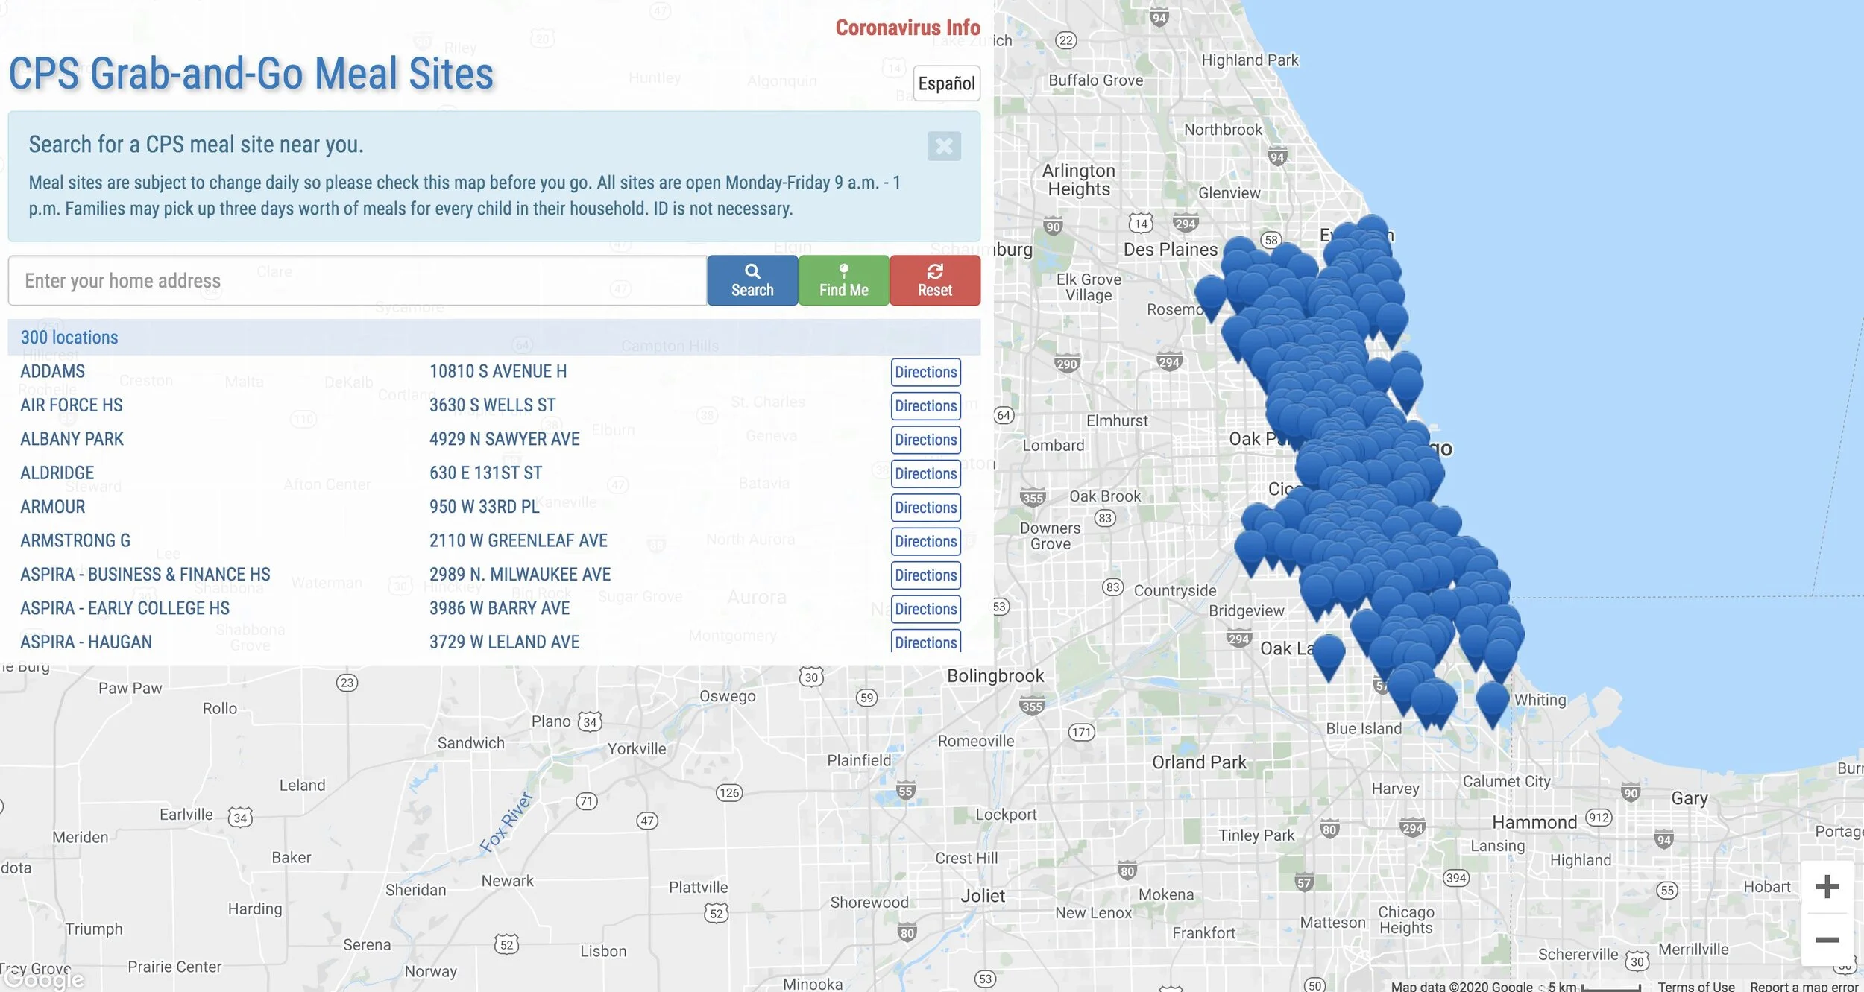Click address 2989 N. MILWAUKEE AVE
This screenshot has height=992, width=1864.
point(520,575)
